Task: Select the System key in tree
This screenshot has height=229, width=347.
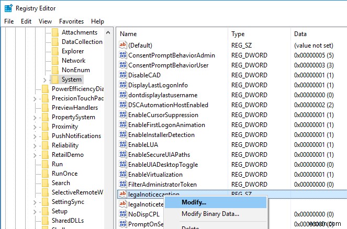Action: 72,79
